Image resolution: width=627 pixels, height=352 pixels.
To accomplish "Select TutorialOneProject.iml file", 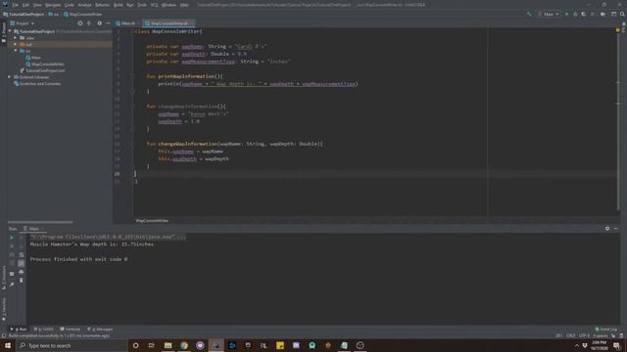I will click(42, 70).
